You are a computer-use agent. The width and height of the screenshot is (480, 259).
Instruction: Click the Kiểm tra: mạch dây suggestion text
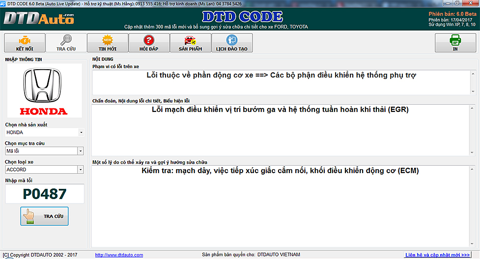pyautogui.click(x=280, y=171)
